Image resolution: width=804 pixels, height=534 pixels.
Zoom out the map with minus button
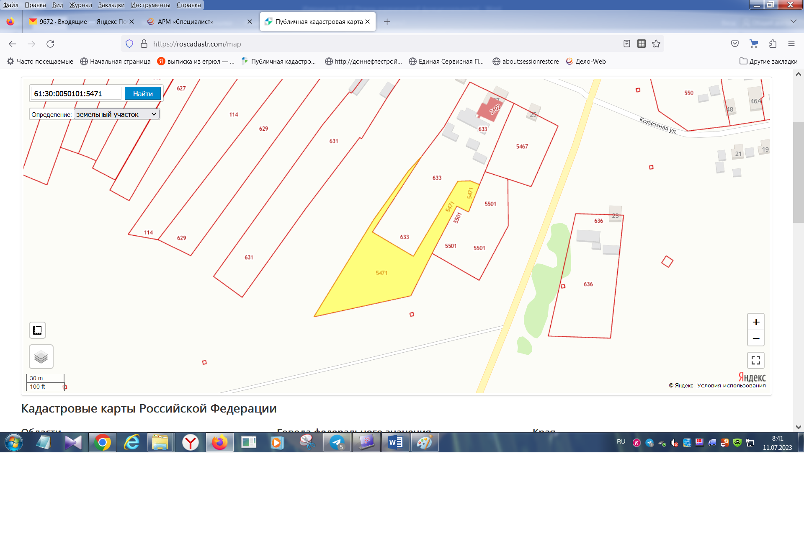756,338
